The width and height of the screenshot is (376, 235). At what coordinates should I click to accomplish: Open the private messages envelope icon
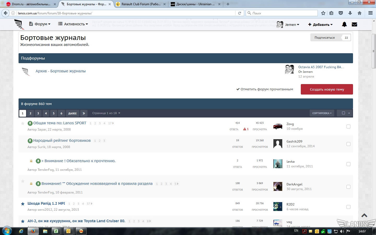tap(354, 24)
